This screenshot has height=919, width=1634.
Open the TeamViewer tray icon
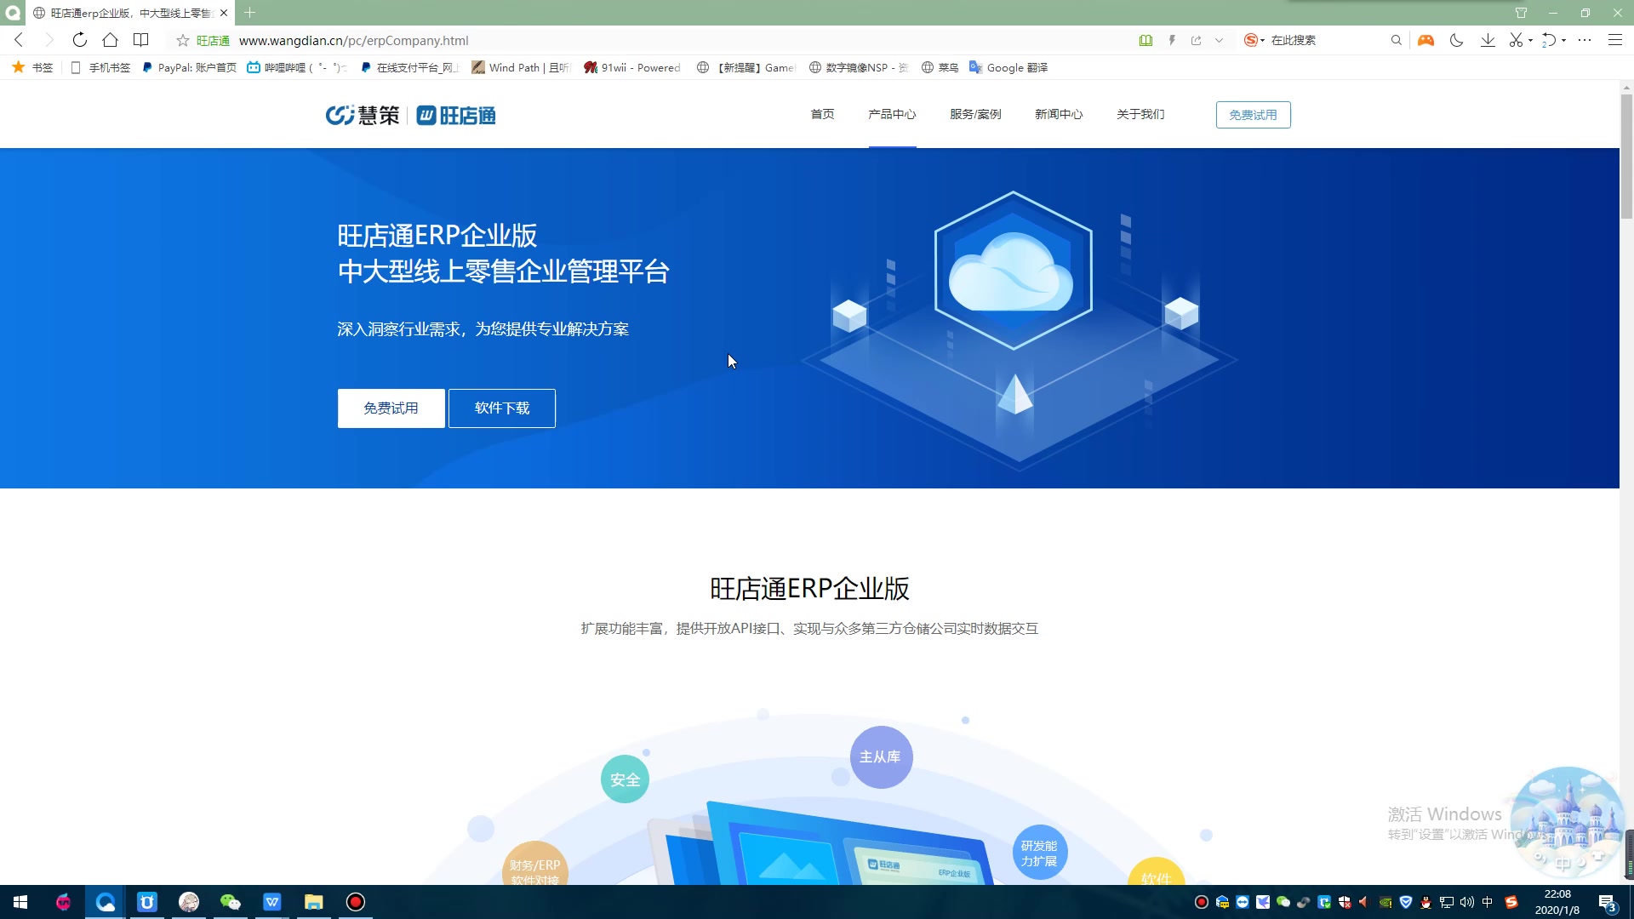[x=1243, y=902]
